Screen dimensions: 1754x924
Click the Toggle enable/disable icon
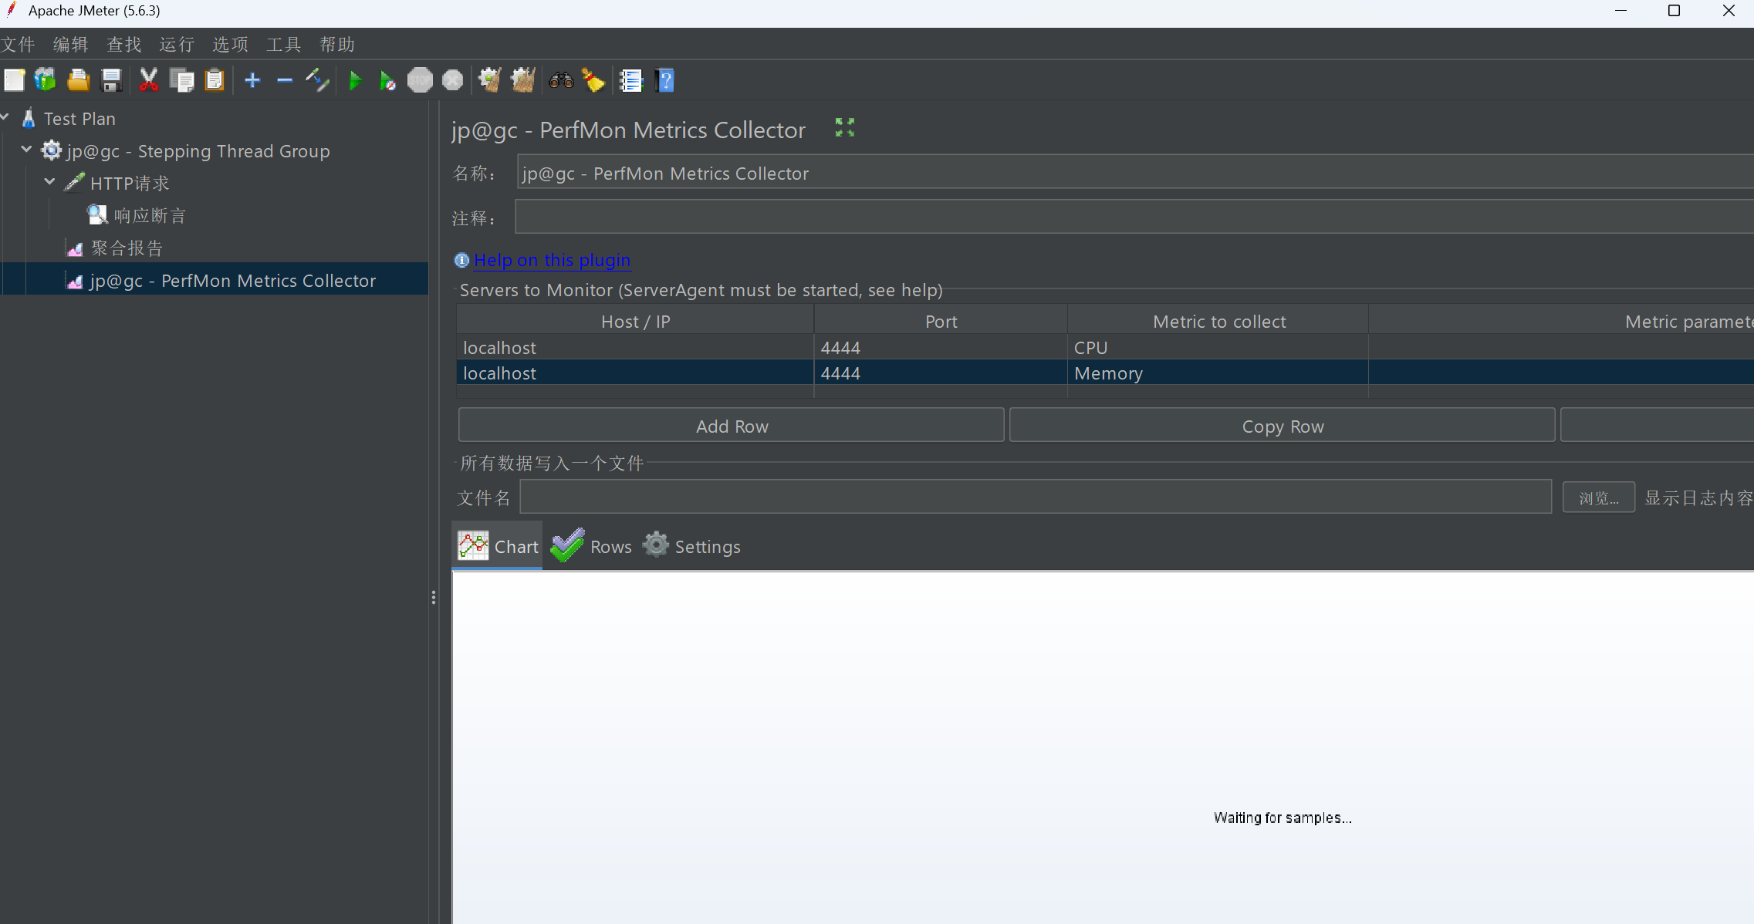tap(317, 80)
